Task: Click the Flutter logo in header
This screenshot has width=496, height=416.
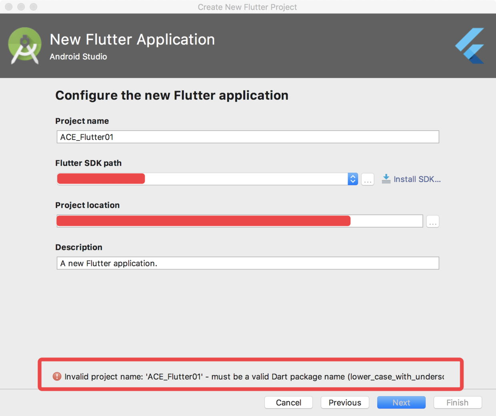Action: point(470,46)
